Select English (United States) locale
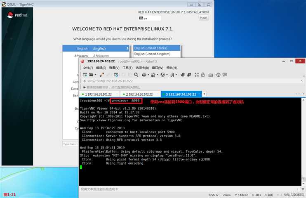The image size is (306, 198). tap(157, 48)
